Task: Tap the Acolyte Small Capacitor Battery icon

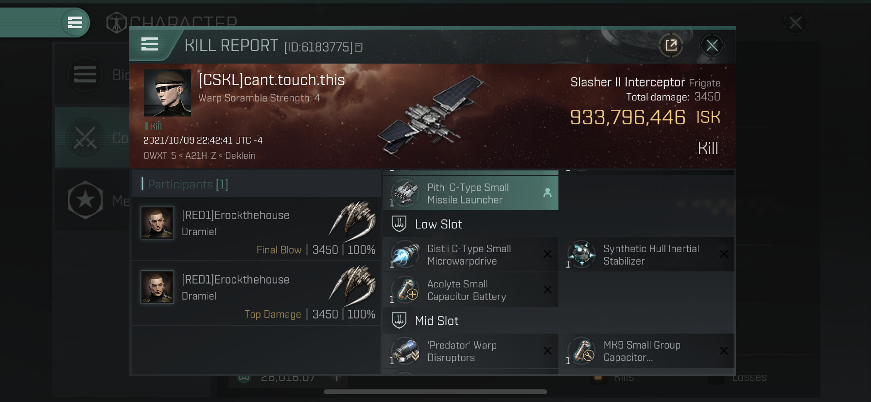Action: [x=405, y=290]
